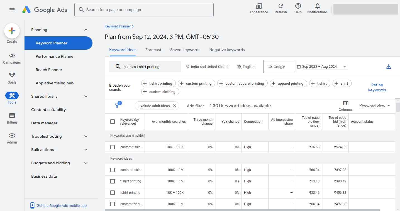Tick the select-all checkbox in table header
Viewport: 400px width, 211px height.
tap(113, 122)
